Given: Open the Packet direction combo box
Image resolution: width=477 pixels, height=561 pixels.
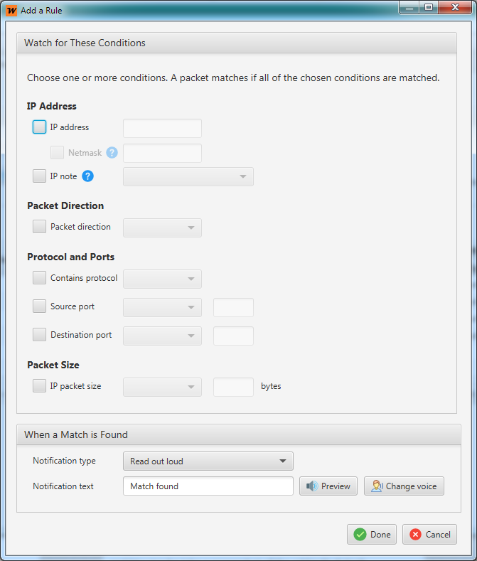Looking at the screenshot, I should (163, 228).
